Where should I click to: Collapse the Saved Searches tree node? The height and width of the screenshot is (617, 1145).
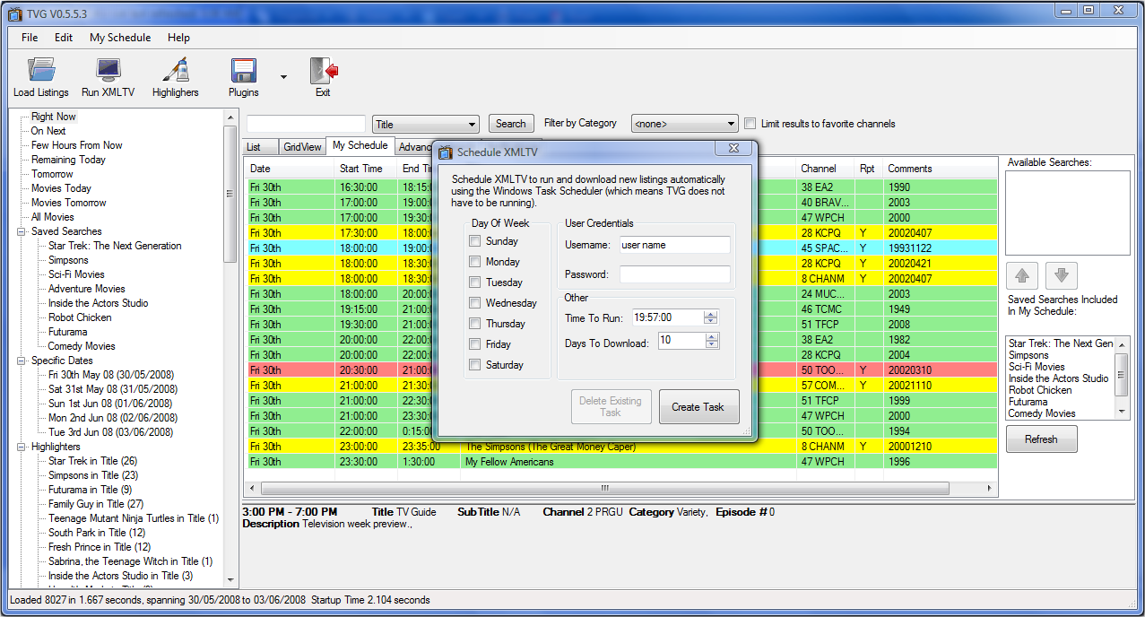(21, 231)
